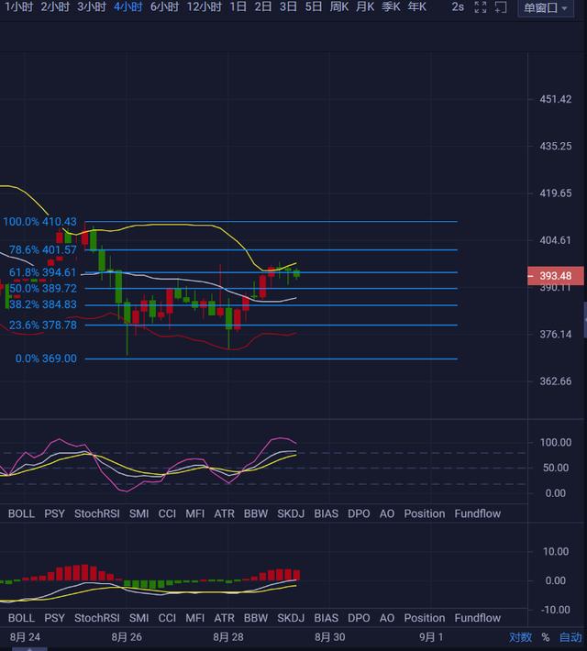Image resolution: width=587 pixels, height=651 pixels.
Task: Choose MFI in lower indicator tab row
Action: pyautogui.click(x=194, y=618)
